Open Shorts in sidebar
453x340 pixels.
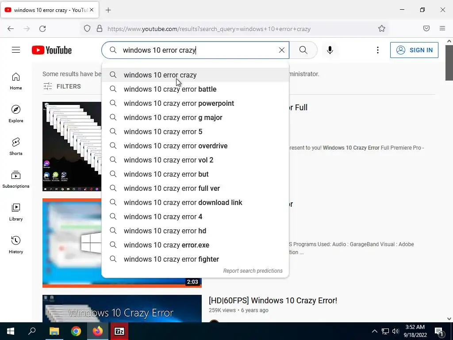click(x=16, y=147)
